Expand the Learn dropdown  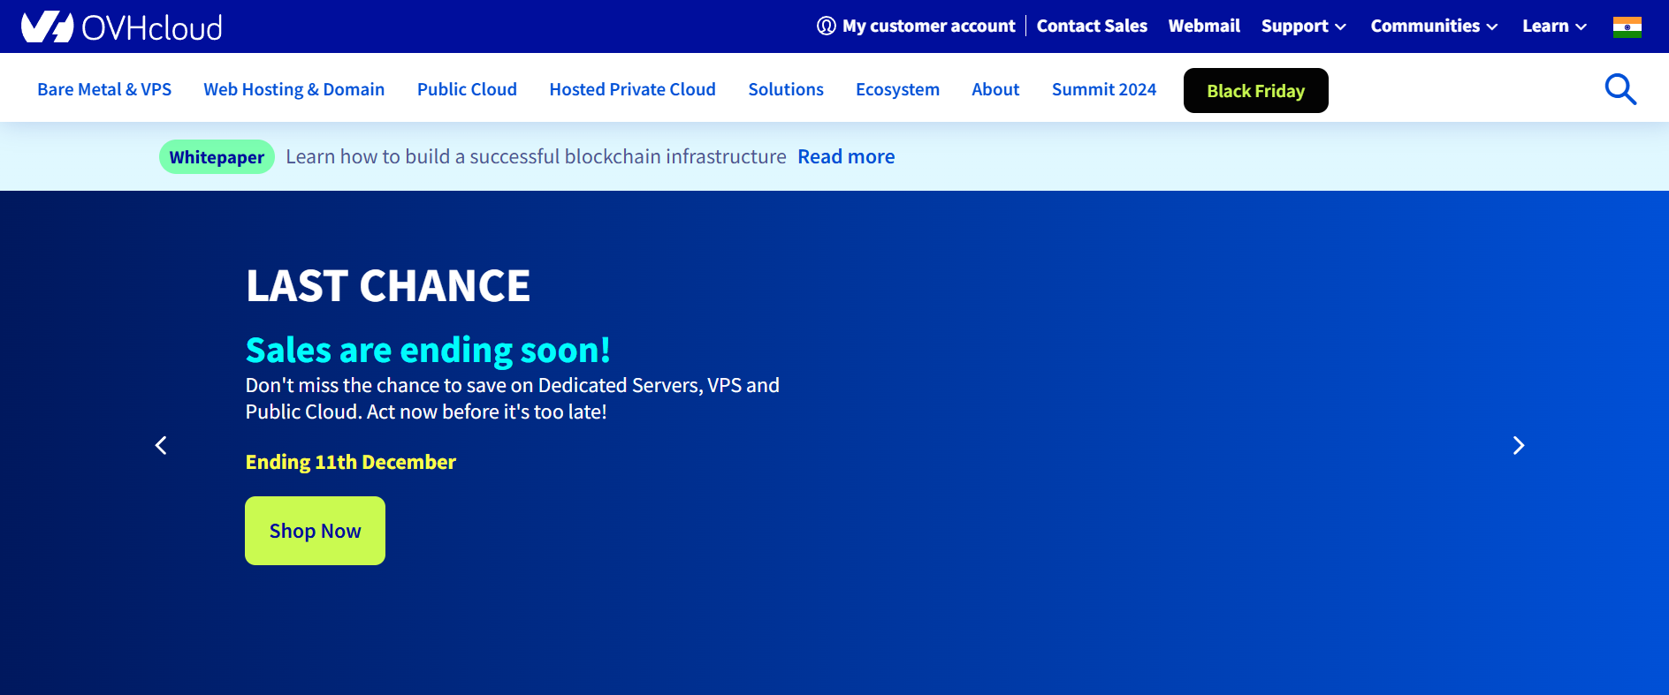coord(1553,26)
